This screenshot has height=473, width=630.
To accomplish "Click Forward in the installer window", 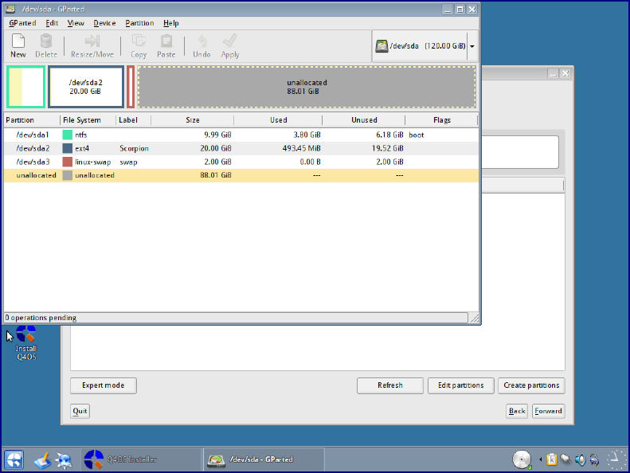I will [x=549, y=411].
